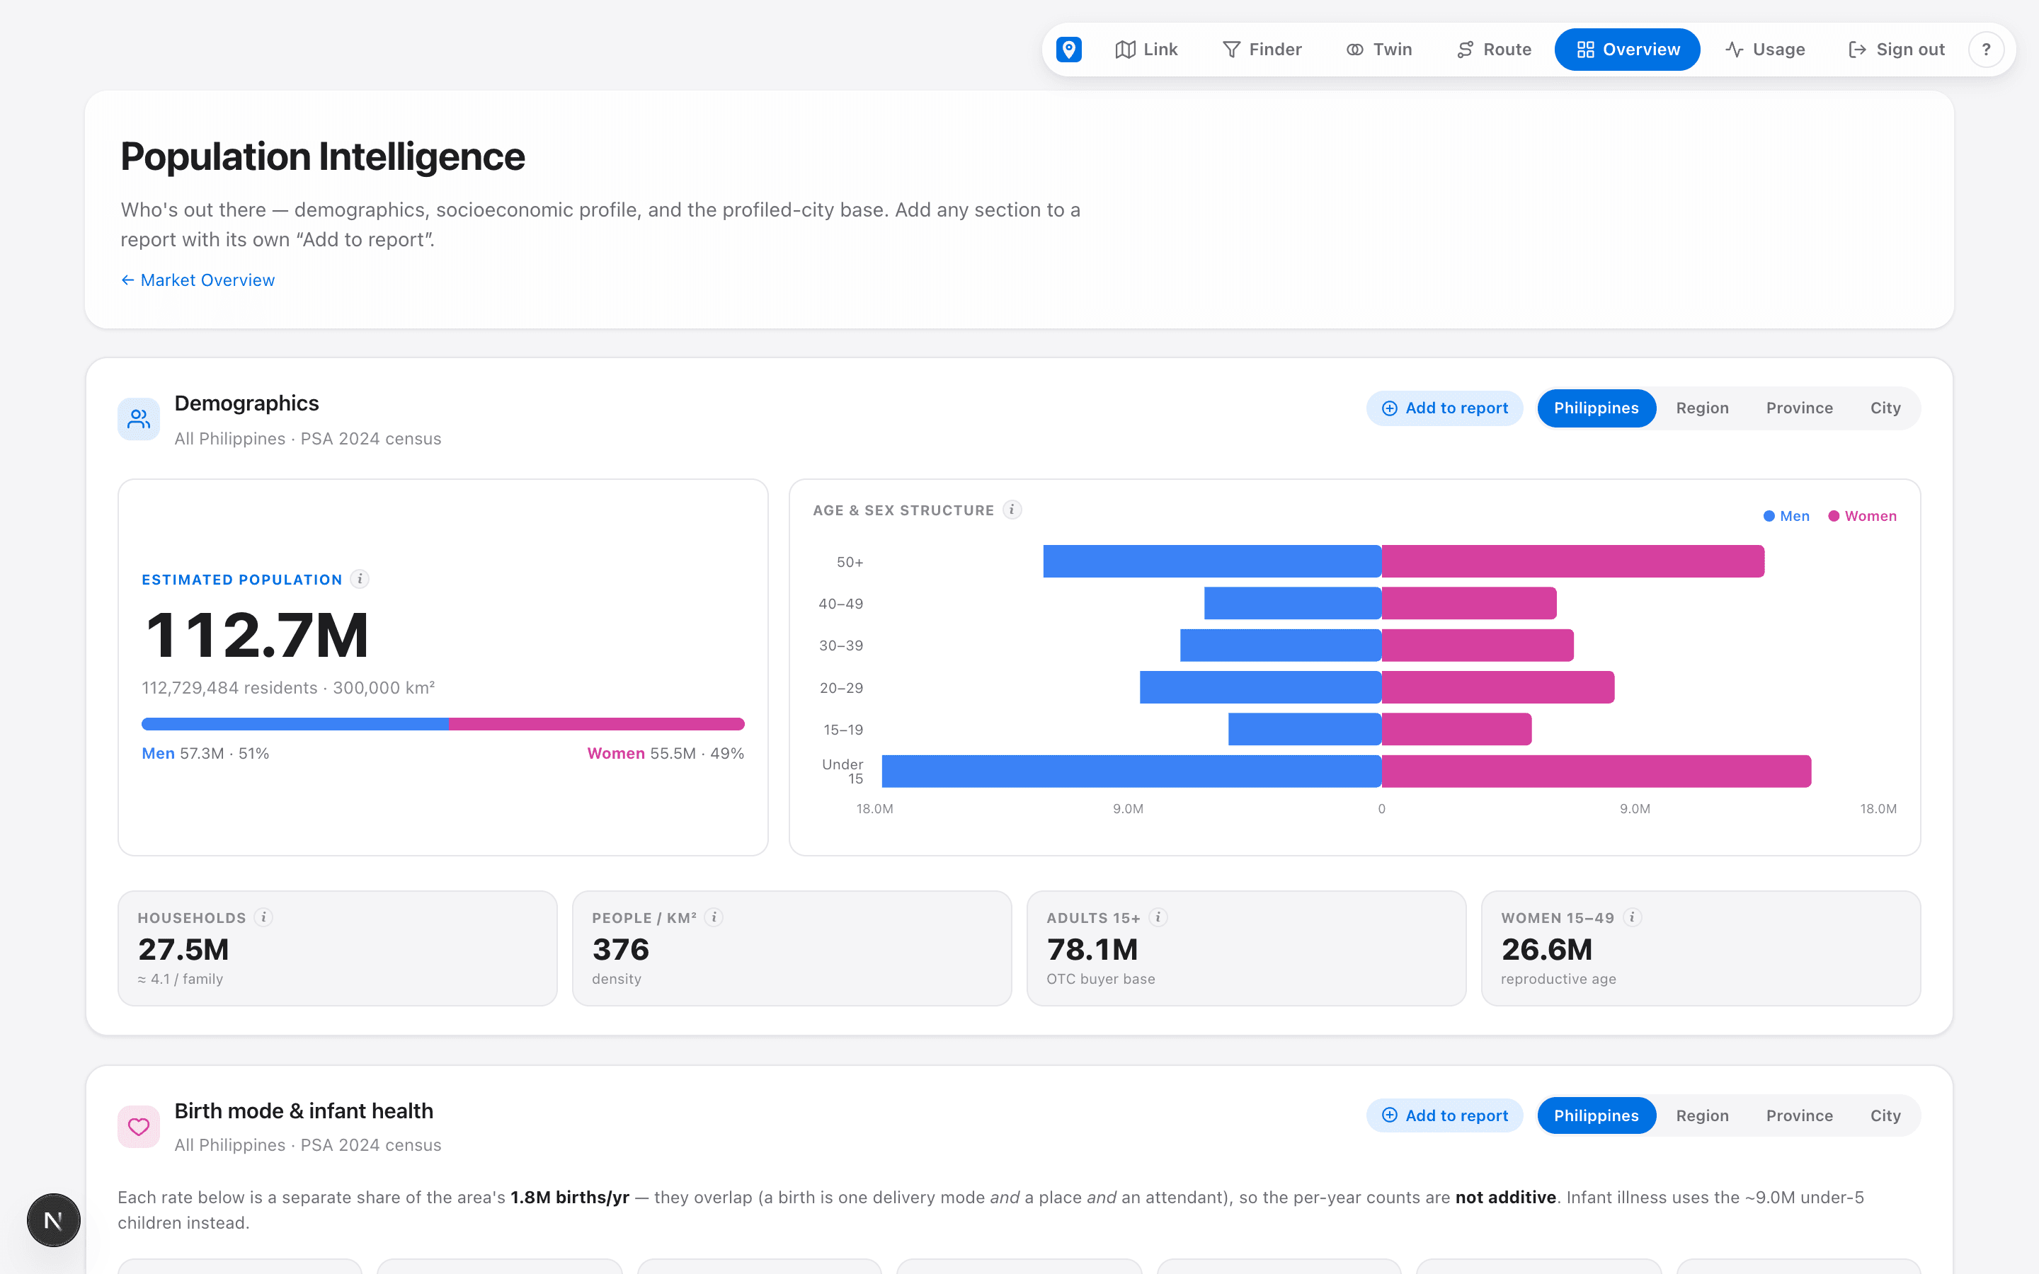Click the Under 15 men bar in pyramid
2039x1274 pixels.
coord(1131,771)
